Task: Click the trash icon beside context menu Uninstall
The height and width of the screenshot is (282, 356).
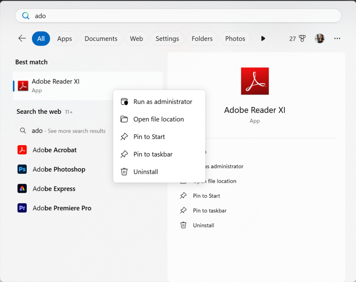Action: click(x=124, y=172)
